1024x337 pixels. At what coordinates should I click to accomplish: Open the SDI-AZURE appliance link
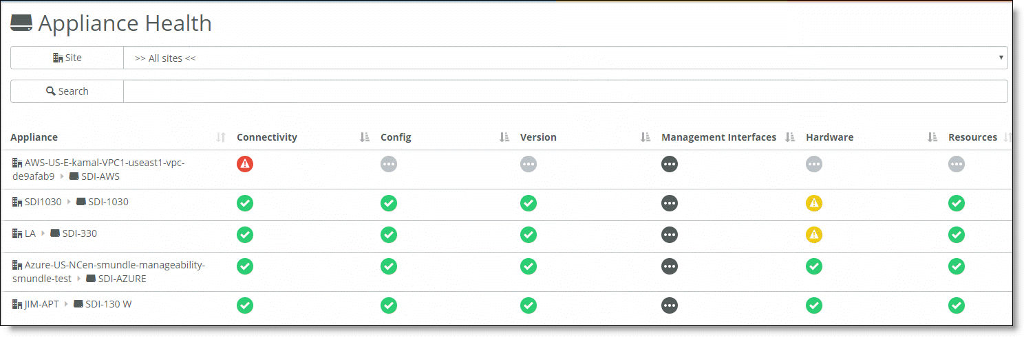pos(116,279)
